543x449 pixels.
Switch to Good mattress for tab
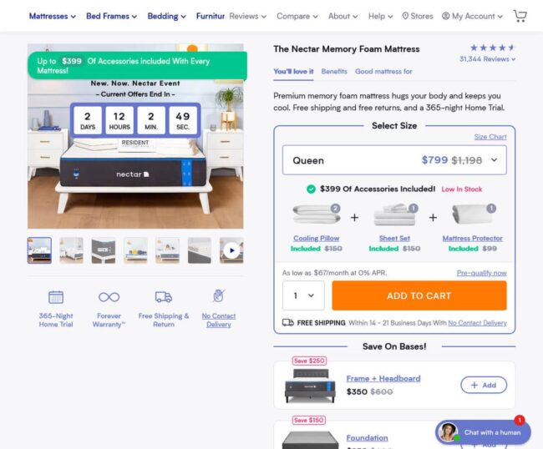pyautogui.click(x=383, y=71)
